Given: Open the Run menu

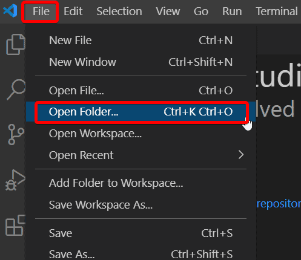Looking at the screenshot, I should tap(232, 11).
